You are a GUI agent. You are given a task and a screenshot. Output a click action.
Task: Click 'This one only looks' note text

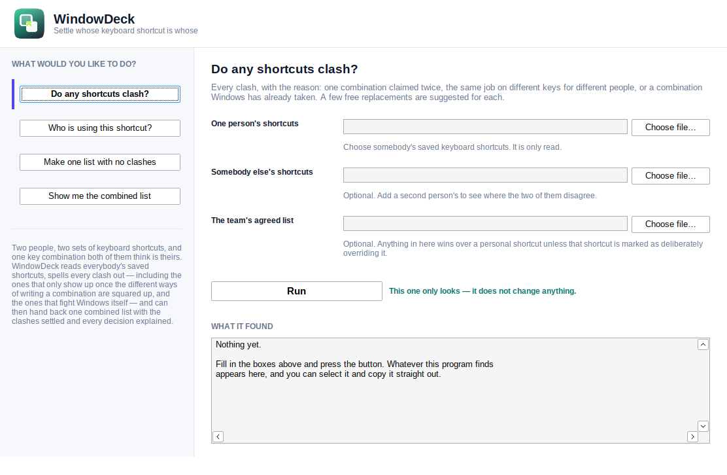(482, 291)
